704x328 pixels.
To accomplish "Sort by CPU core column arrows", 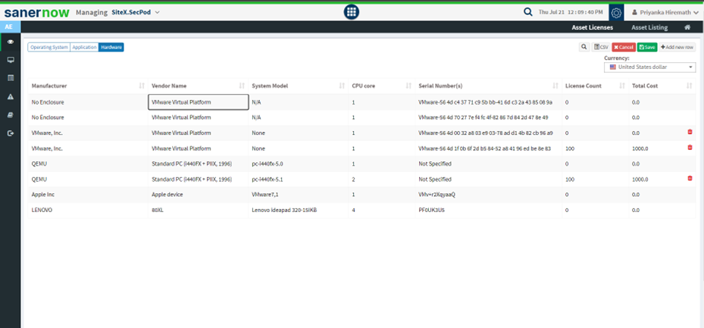I will coord(408,86).
